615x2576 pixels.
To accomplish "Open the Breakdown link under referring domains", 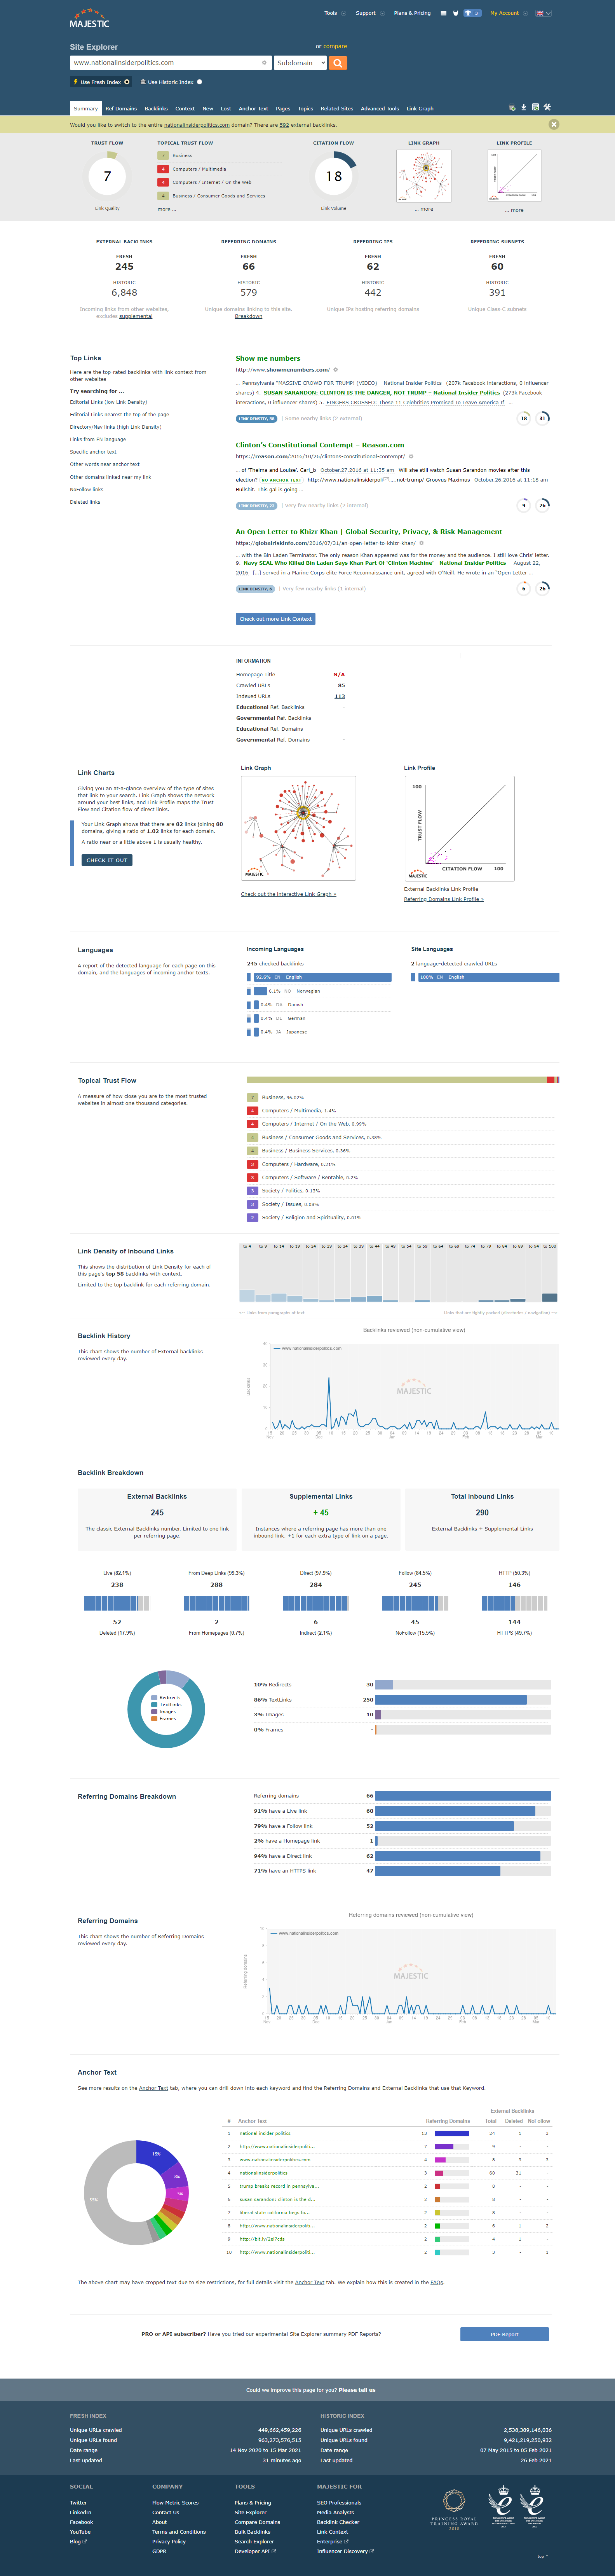I will click(x=249, y=316).
